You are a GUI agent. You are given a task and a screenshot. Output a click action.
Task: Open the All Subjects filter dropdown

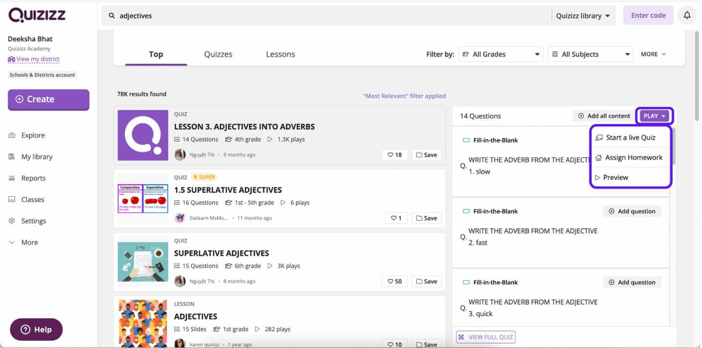[x=590, y=54]
